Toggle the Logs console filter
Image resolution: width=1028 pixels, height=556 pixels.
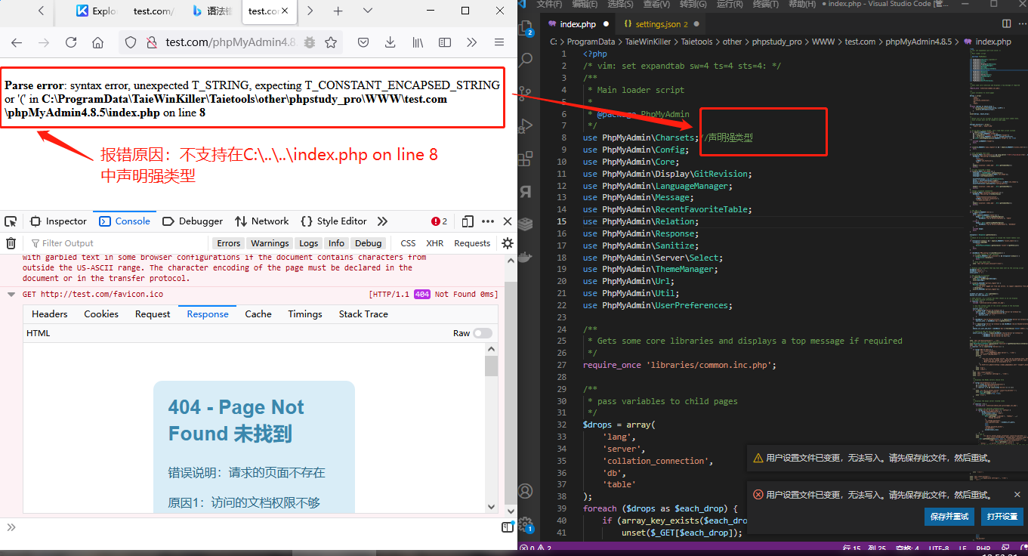pyautogui.click(x=308, y=243)
